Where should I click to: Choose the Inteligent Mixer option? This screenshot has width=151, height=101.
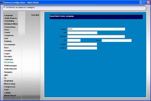(x=11, y=24)
